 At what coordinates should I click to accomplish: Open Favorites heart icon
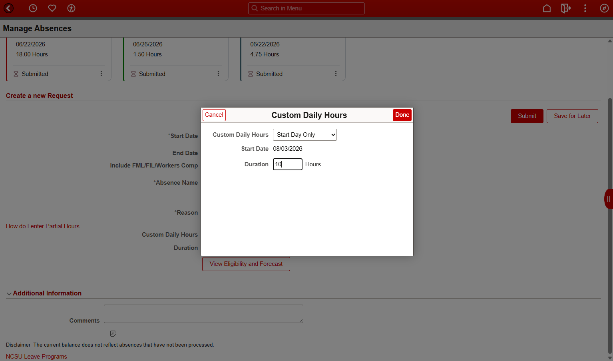point(52,8)
